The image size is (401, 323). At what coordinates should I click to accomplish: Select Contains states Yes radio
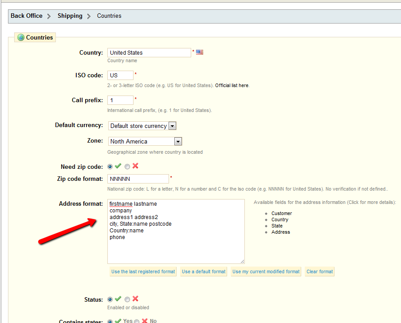(110, 321)
